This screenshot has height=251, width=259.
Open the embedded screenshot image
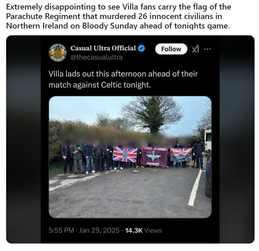pyautogui.click(x=130, y=139)
